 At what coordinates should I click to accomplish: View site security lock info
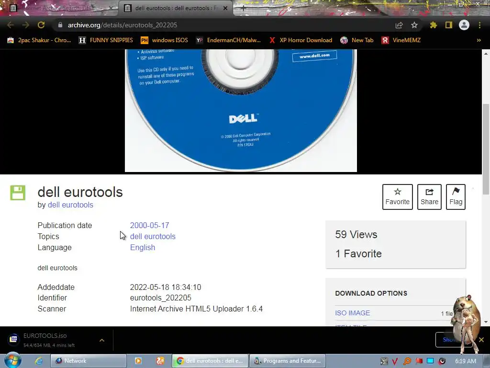point(60,25)
